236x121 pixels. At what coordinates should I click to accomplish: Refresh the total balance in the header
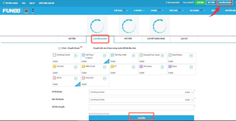194,2
